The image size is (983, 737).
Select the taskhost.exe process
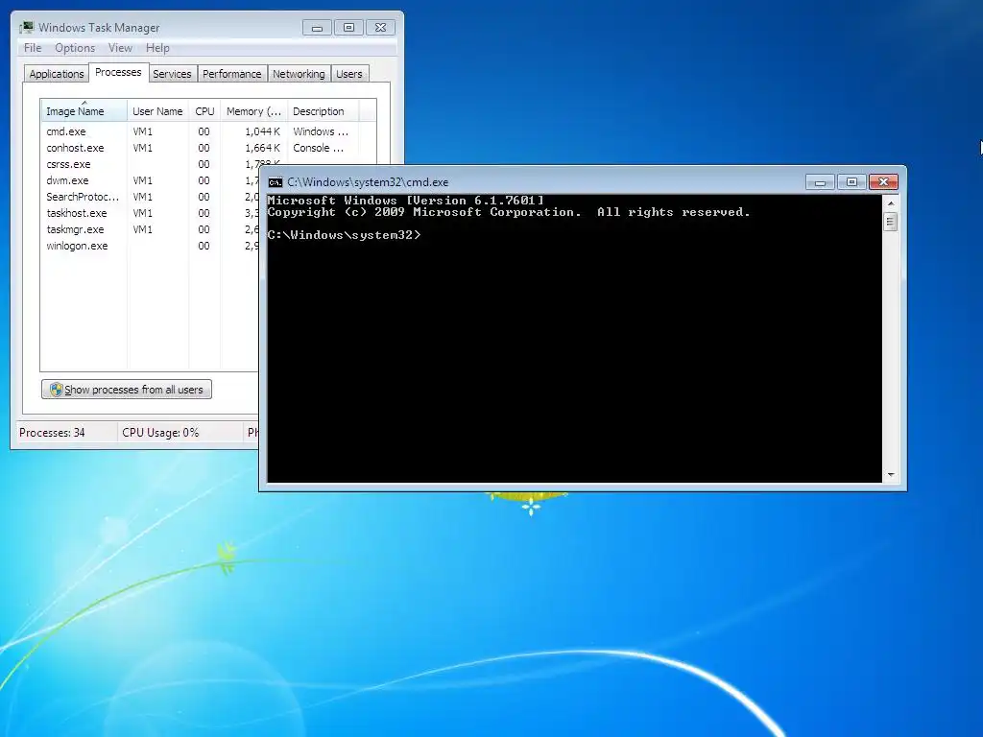151,213
